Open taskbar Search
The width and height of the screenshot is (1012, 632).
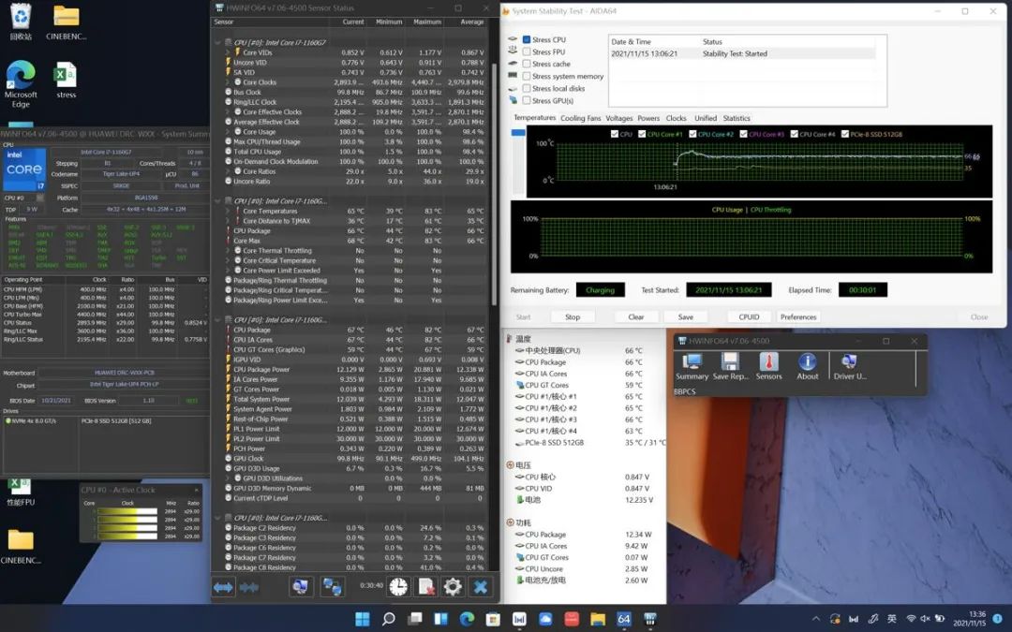(x=389, y=619)
